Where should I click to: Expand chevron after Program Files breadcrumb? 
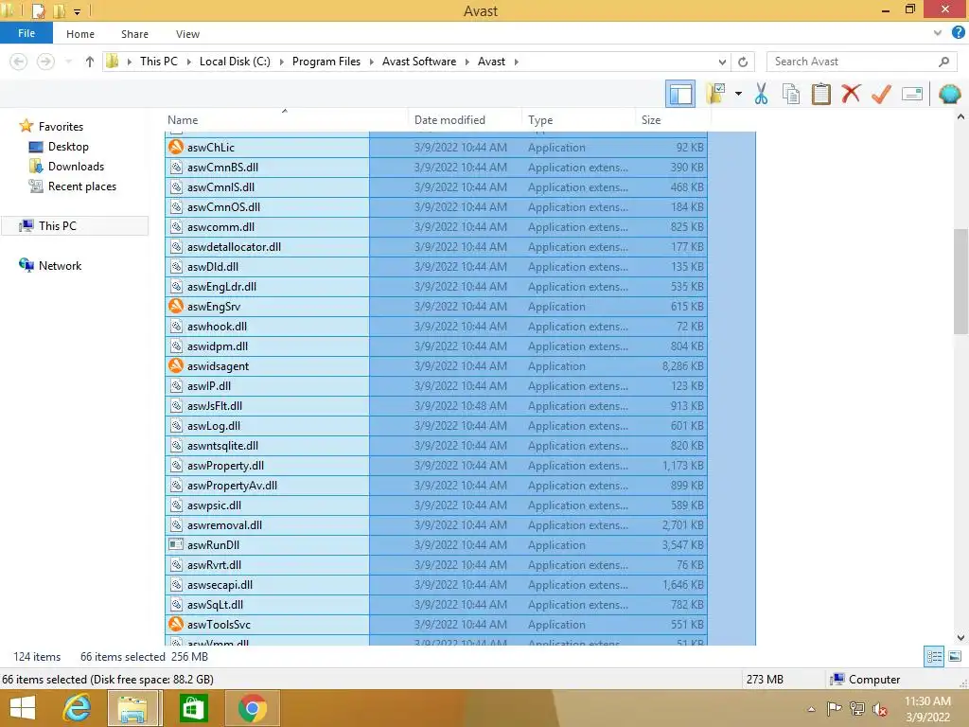[371, 62]
